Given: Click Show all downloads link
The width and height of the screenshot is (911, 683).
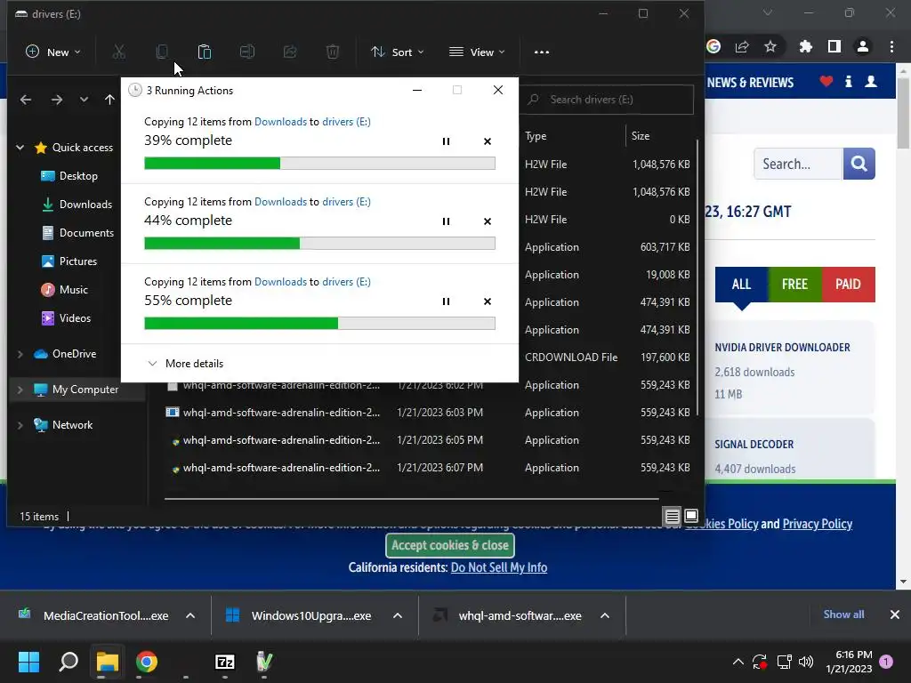Looking at the screenshot, I should pyautogui.click(x=843, y=615).
